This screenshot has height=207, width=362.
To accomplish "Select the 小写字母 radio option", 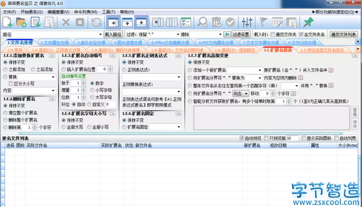I will click(x=92, y=90).
